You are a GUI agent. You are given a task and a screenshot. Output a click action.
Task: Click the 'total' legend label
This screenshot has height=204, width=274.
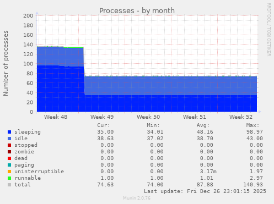23,185
